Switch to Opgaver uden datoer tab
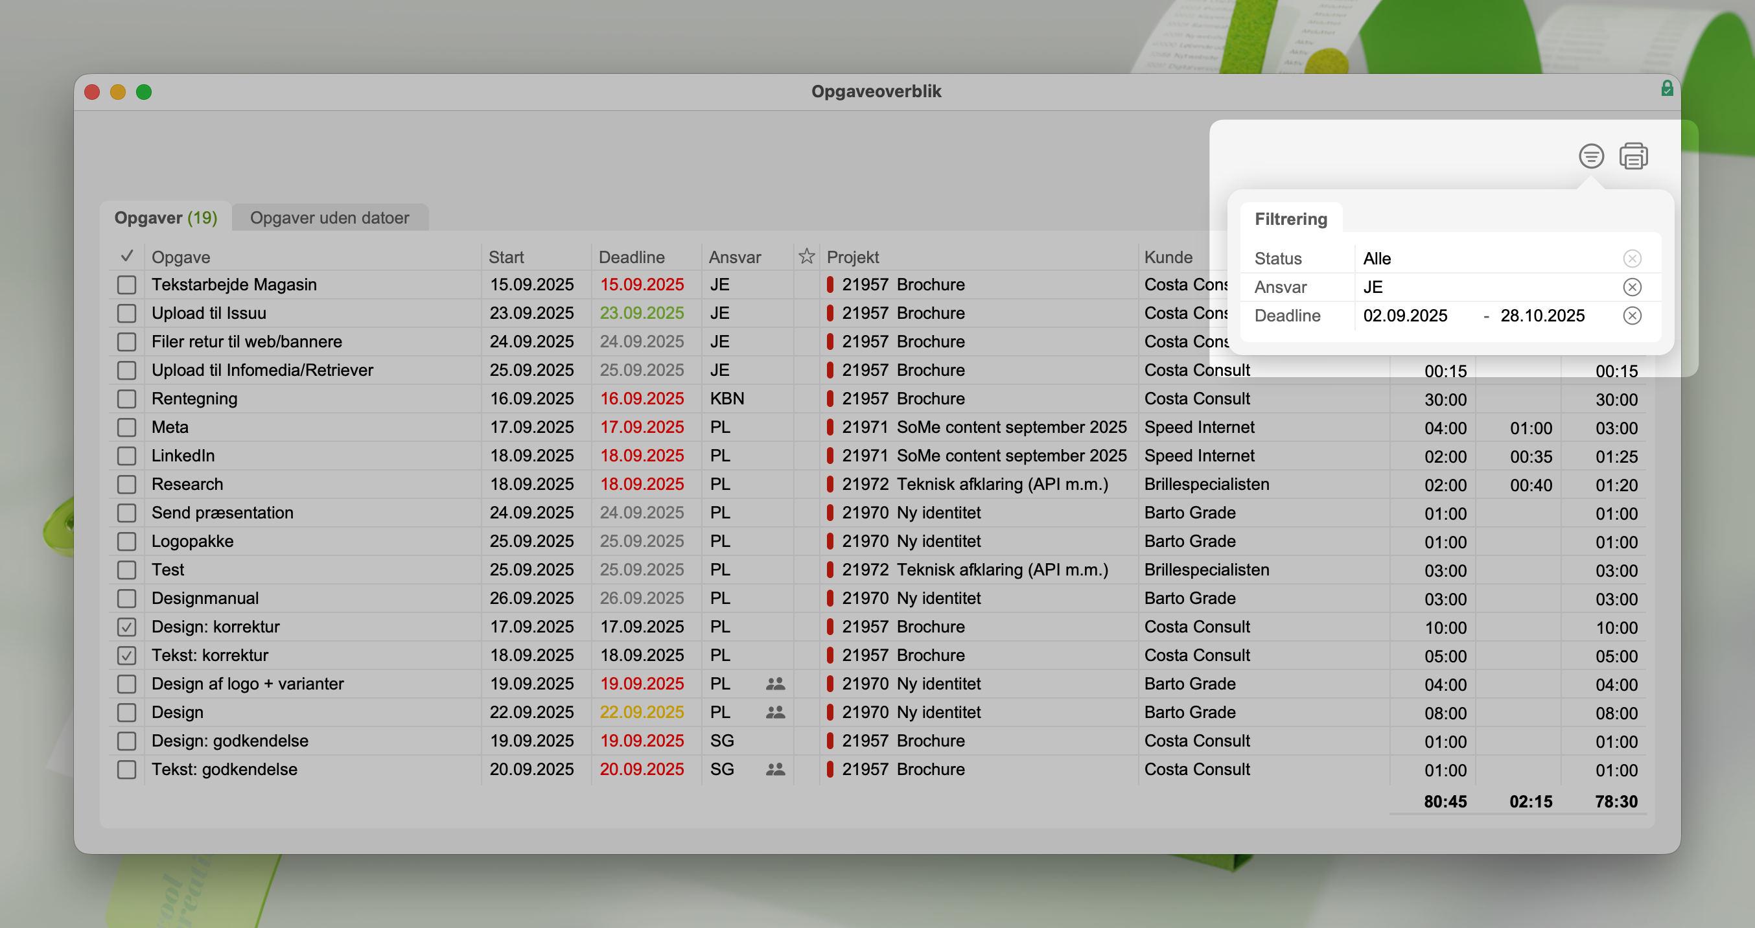Image resolution: width=1755 pixels, height=928 pixels. 330,217
